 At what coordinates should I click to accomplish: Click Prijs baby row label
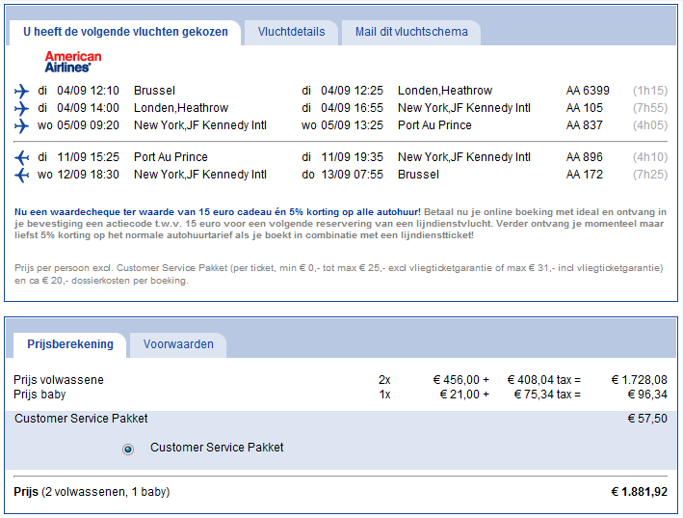click(39, 395)
